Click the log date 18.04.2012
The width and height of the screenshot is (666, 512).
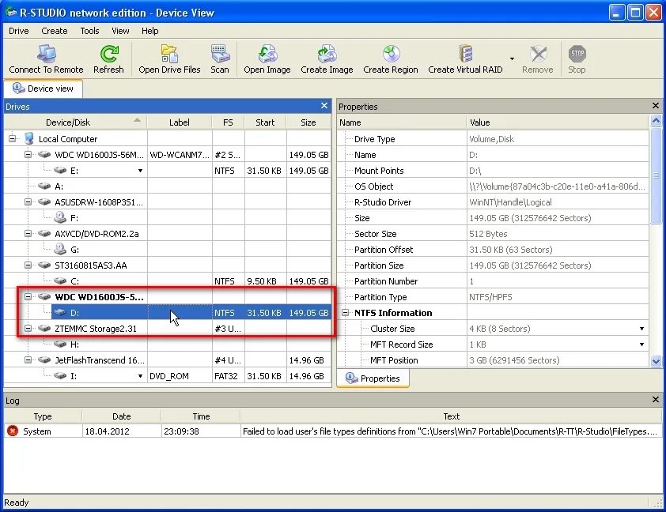[107, 431]
